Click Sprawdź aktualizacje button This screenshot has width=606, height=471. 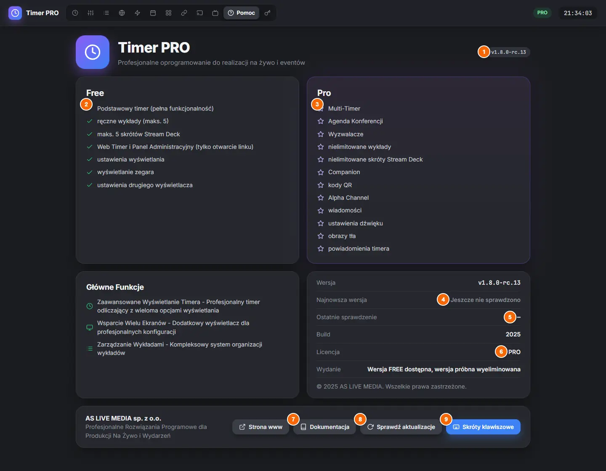[401, 427]
